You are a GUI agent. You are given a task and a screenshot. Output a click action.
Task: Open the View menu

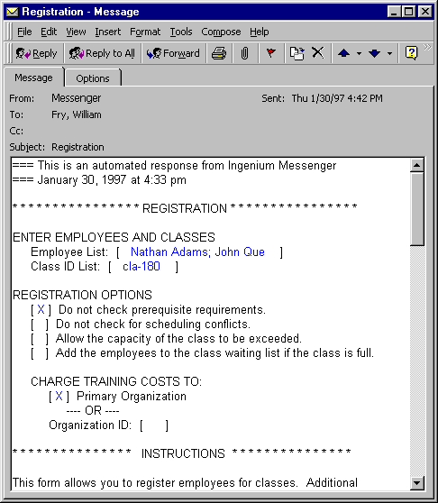point(76,32)
